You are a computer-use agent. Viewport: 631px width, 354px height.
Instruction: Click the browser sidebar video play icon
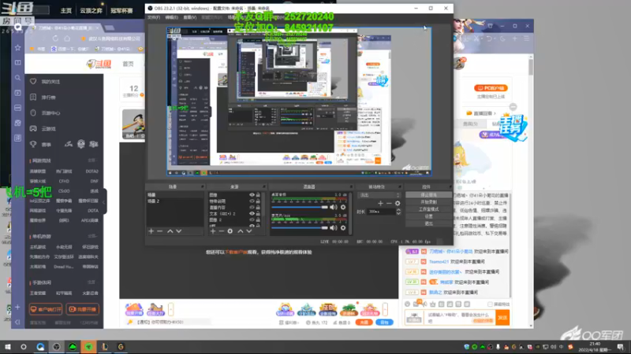point(17,93)
